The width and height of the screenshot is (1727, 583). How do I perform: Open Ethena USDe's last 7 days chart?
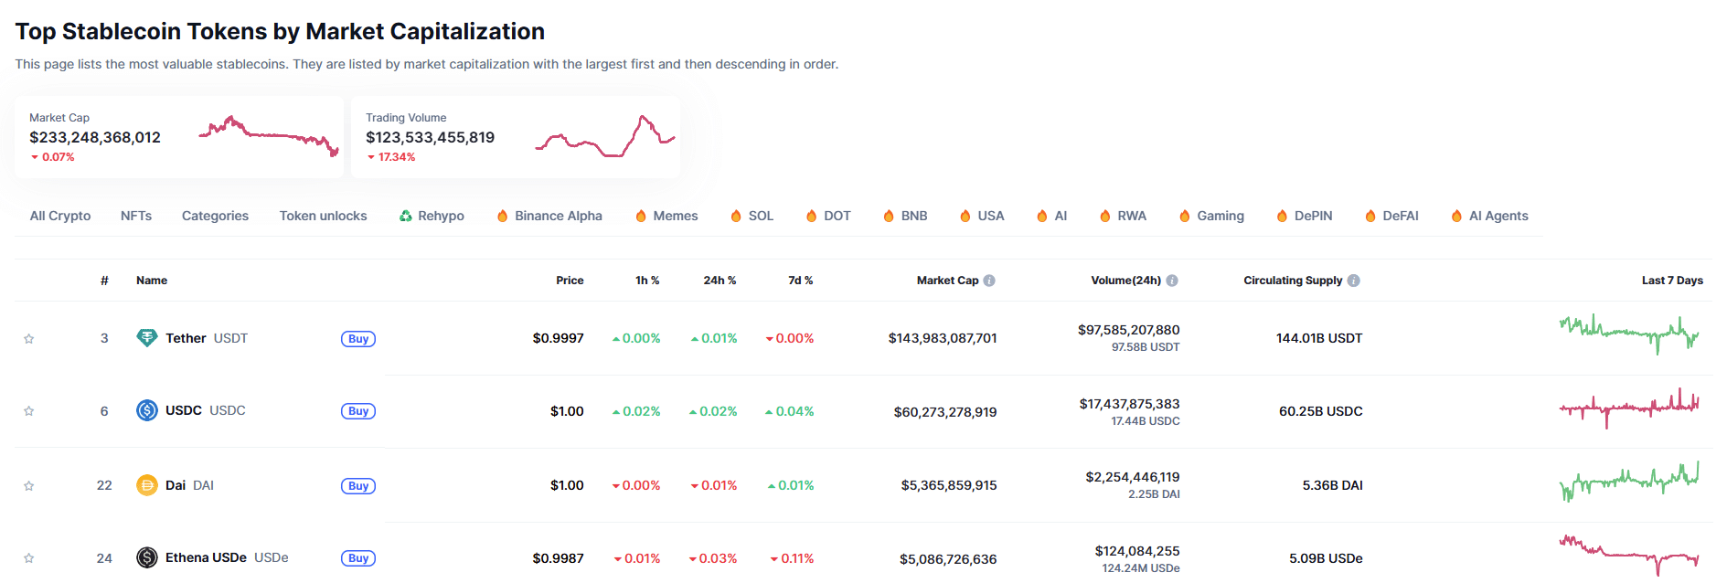1629,555
